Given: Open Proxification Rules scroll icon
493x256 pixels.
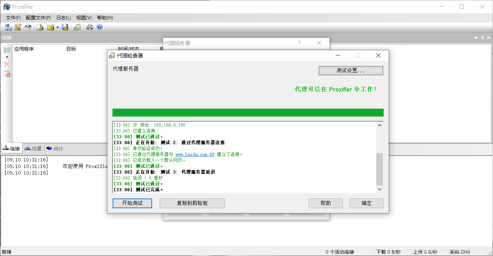Looking at the screenshot, I should 18,27.
